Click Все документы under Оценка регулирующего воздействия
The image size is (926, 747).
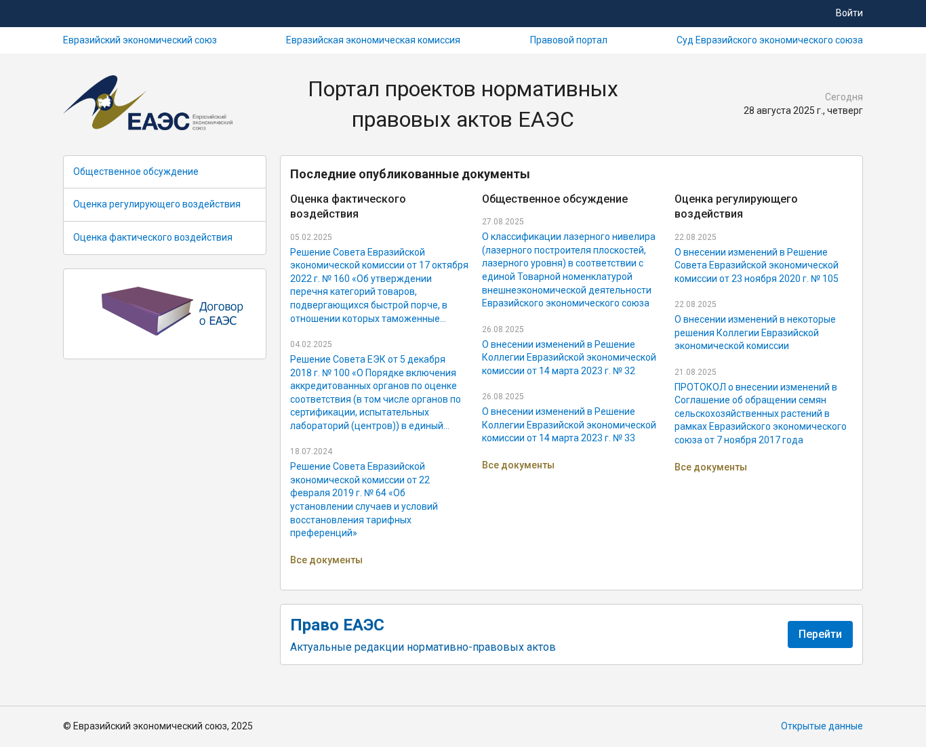coord(710,467)
